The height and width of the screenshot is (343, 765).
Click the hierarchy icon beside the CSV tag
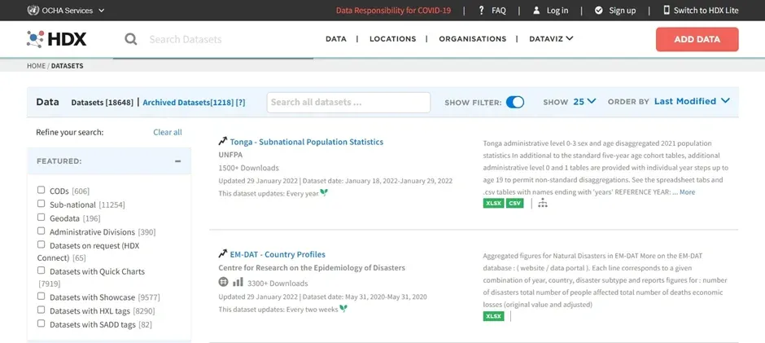542,203
